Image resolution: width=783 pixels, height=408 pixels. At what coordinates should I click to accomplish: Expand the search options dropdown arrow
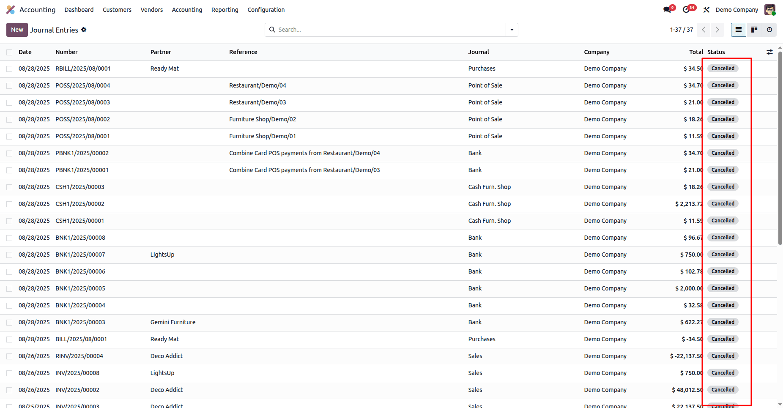(512, 30)
